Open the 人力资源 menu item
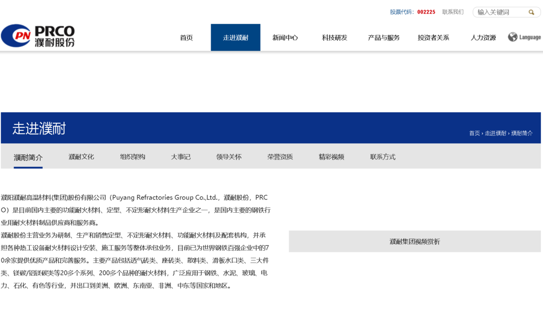The height and width of the screenshot is (309, 543). point(483,38)
